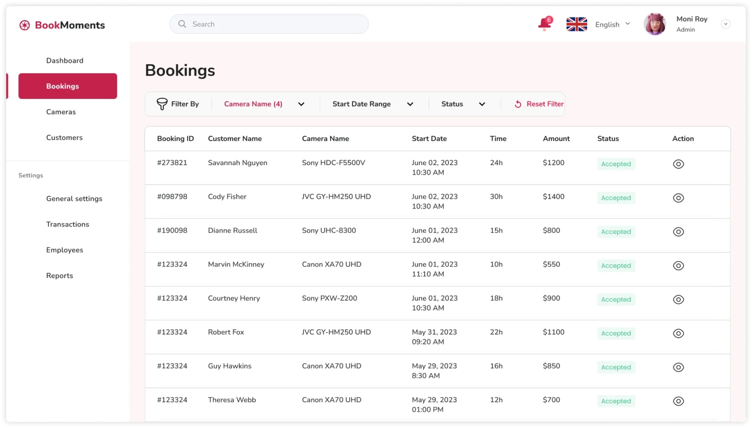Viewport: 752px width, 428px height.
Task: View Savannah Nguyen booking details eye icon
Action: 678,164
